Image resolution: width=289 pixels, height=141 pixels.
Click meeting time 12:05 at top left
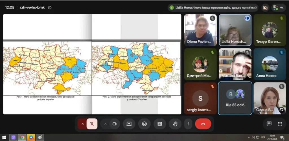click(x=10, y=8)
